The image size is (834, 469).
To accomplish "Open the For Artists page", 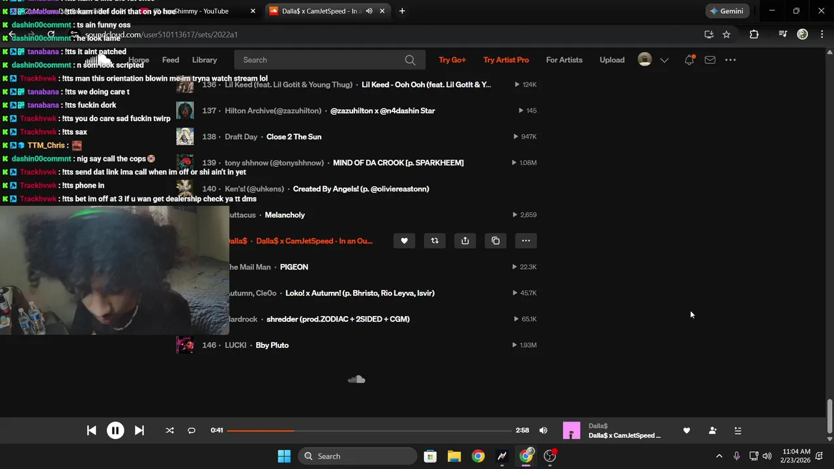I will [564, 60].
